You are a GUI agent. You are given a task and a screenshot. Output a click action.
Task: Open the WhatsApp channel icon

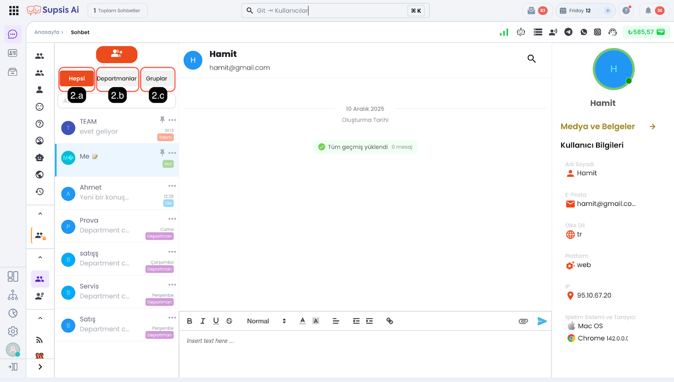click(583, 32)
